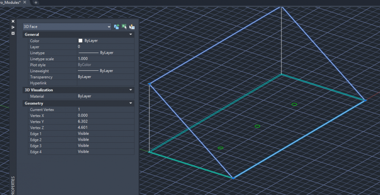Open the Properties palette settings gear menu

(13, 33)
